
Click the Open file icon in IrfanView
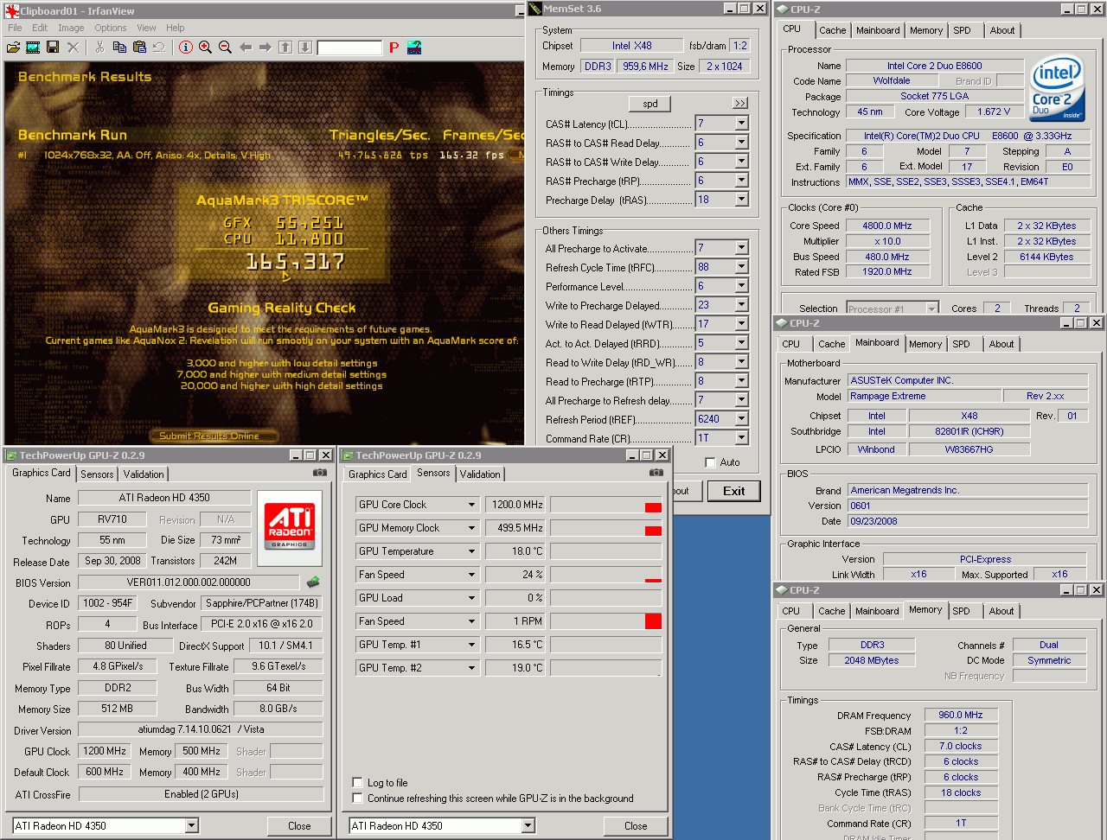pyautogui.click(x=13, y=48)
